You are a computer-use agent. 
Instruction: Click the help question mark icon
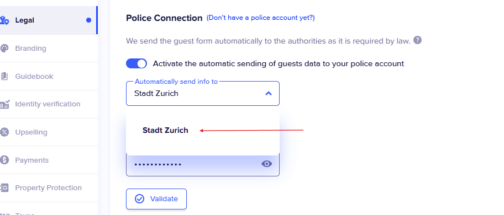417,40
